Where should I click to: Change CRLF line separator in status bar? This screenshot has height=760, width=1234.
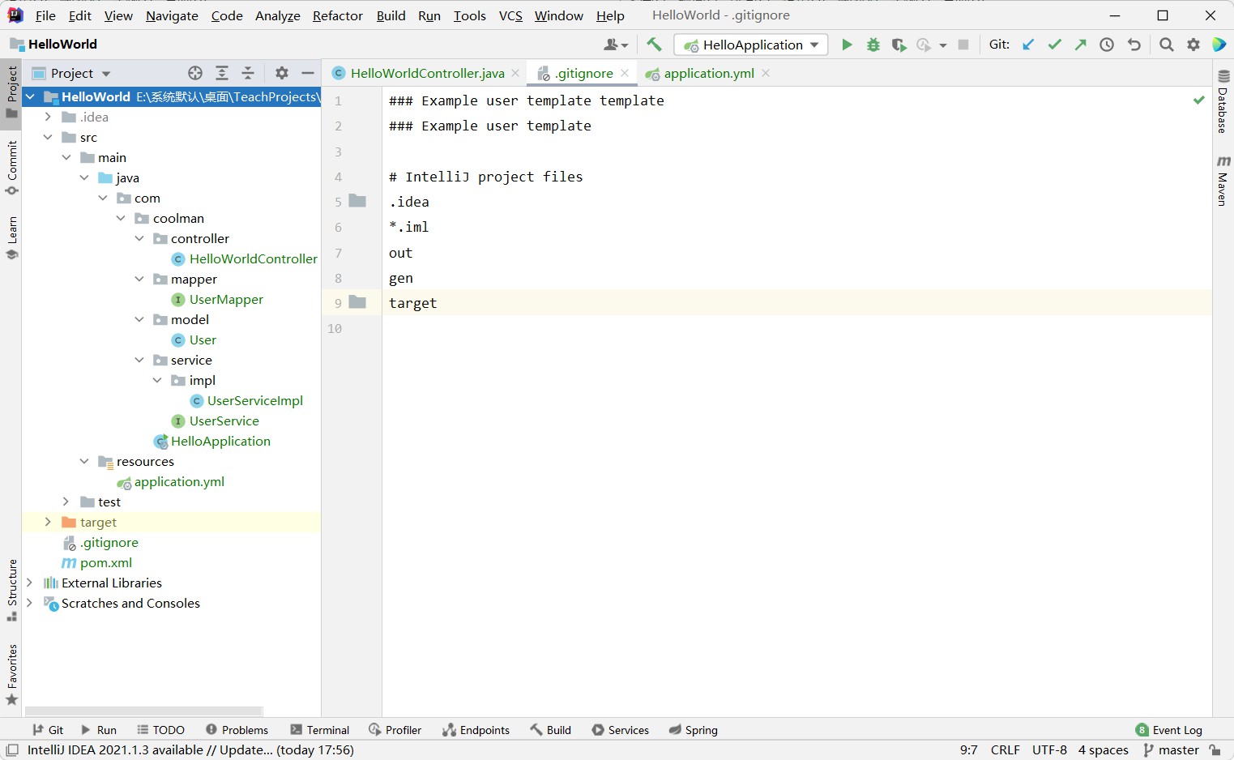tap(1006, 750)
